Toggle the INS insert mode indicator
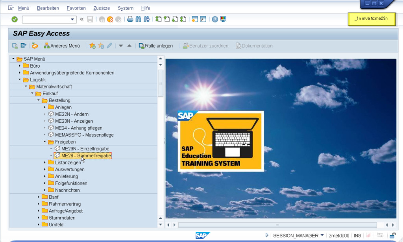The image size is (403, 242). pyautogui.click(x=357, y=235)
